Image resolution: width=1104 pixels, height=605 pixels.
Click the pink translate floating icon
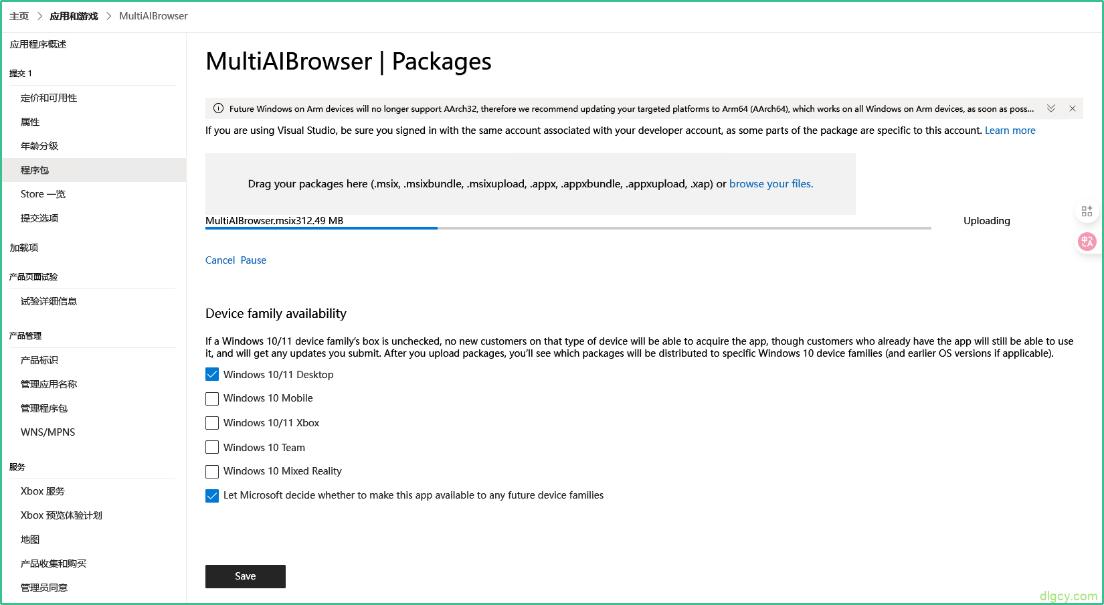tap(1087, 242)
